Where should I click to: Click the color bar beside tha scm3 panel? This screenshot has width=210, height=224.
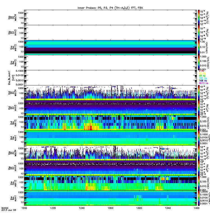click(x=199, y=32)
